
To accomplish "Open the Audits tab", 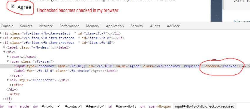I will click(x=155, y=26).
